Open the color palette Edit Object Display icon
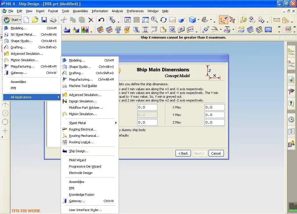 pos(243,20)
